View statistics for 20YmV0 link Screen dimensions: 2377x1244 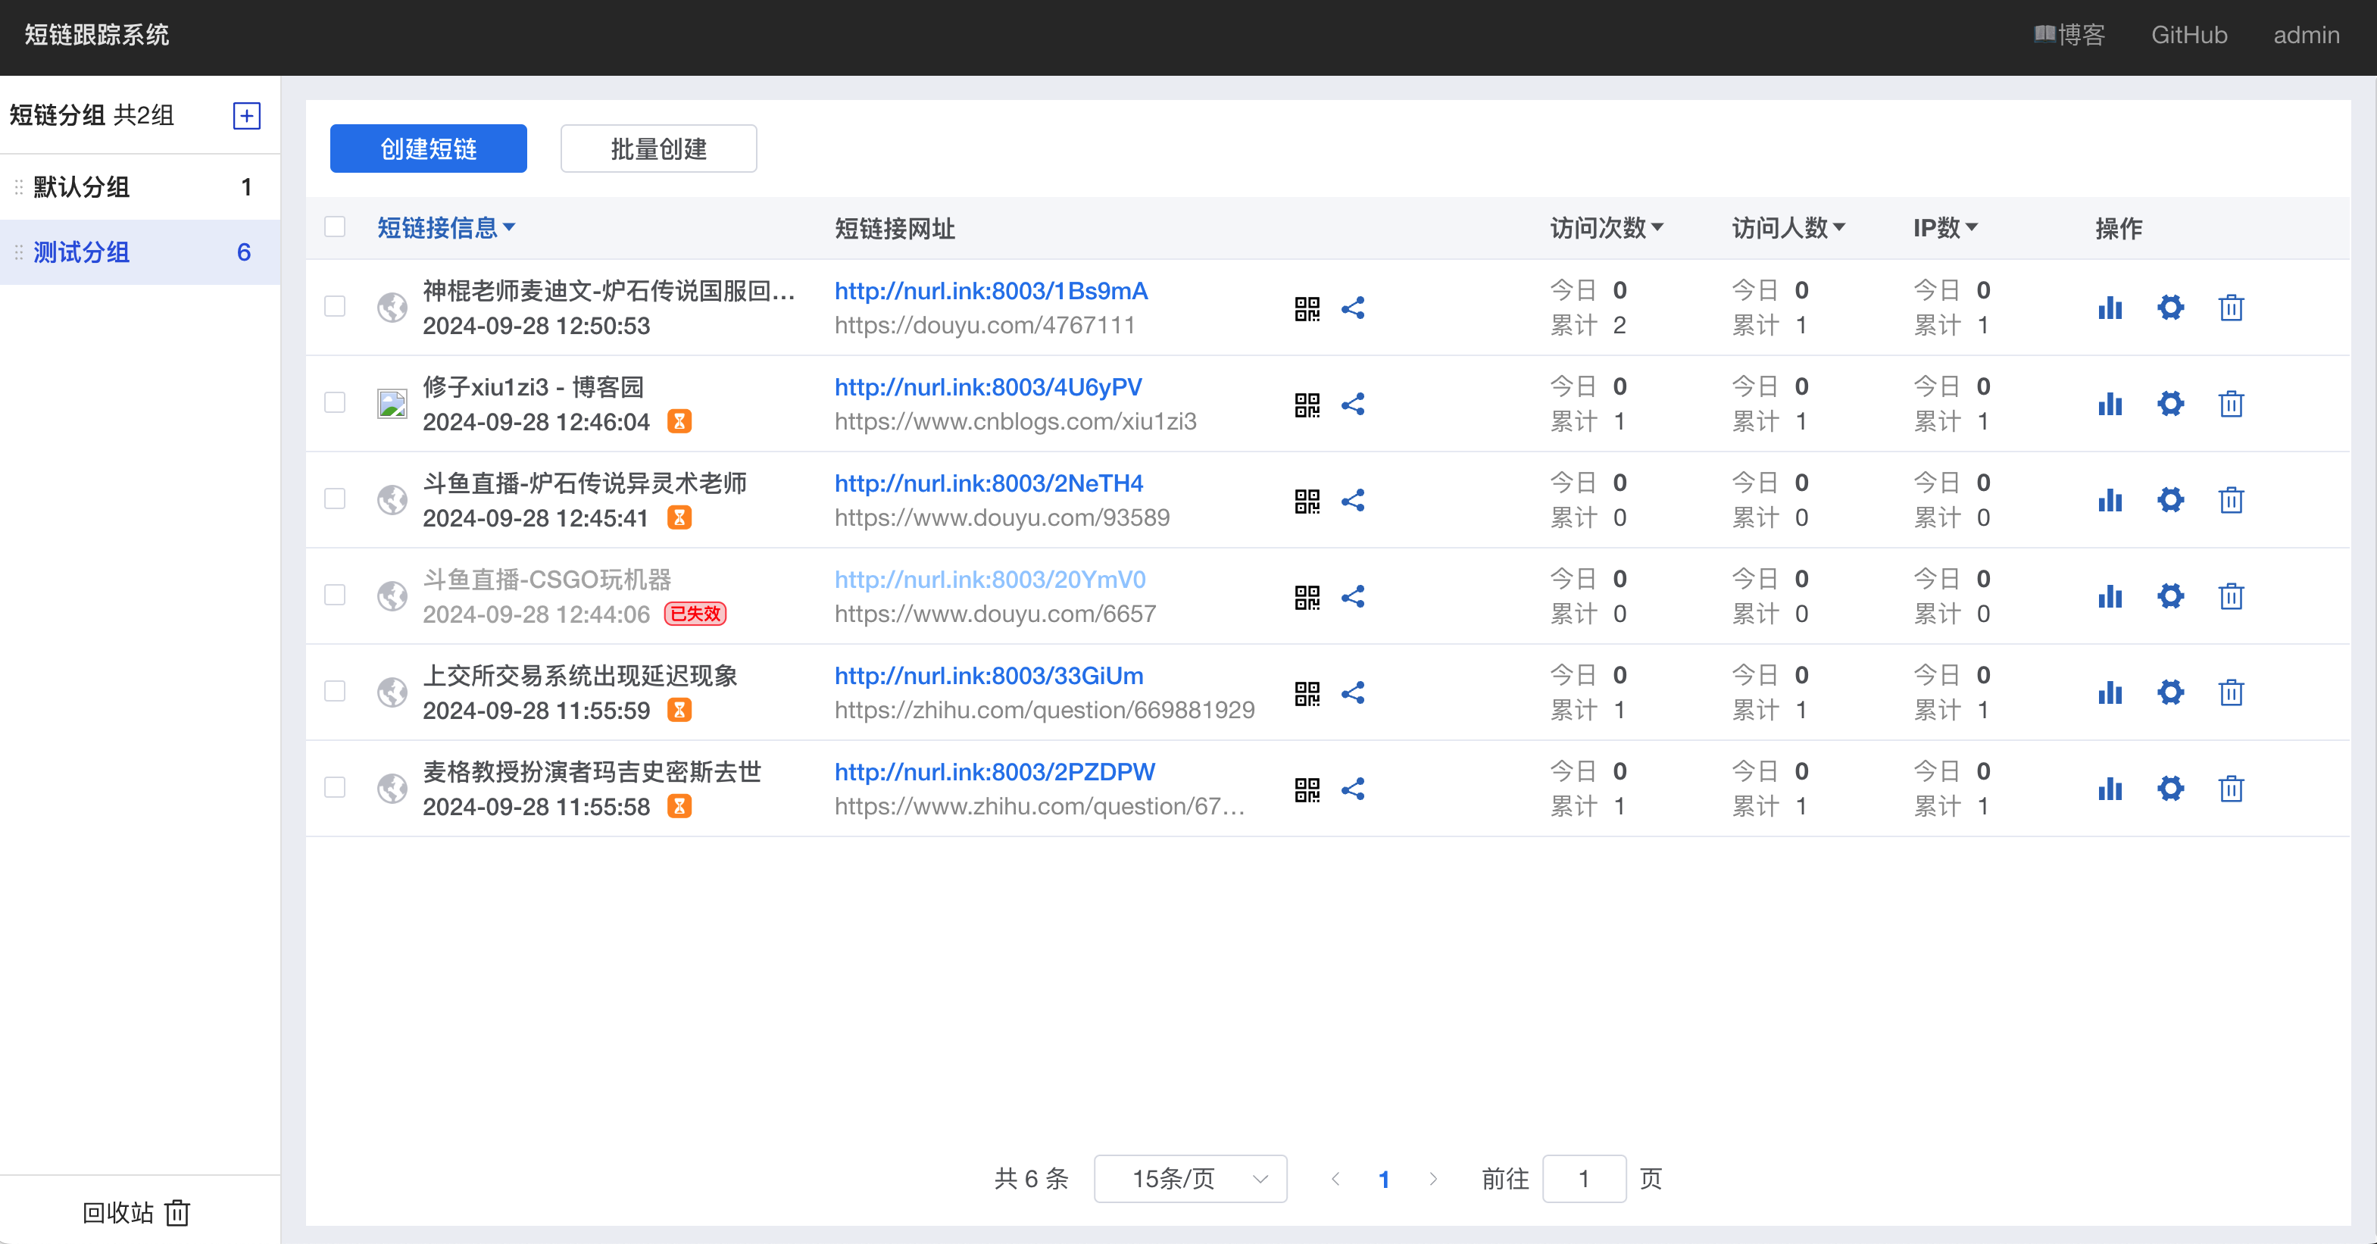click(2110, 596)
